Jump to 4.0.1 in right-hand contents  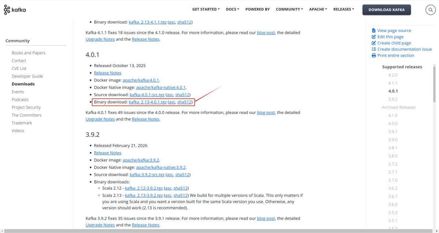(x=393, y=91)
